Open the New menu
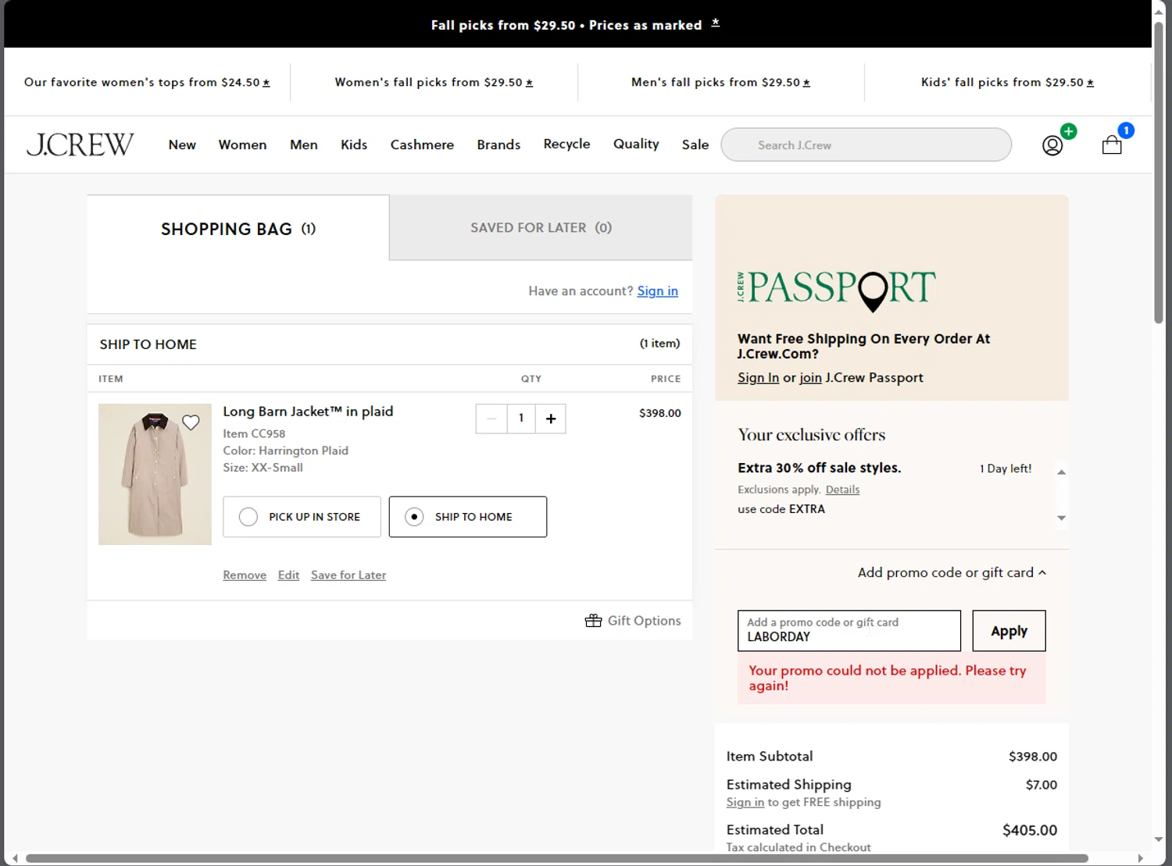The height and width of the screenshot is (866, 1172). pyautogui.click(x=182, y=144)
